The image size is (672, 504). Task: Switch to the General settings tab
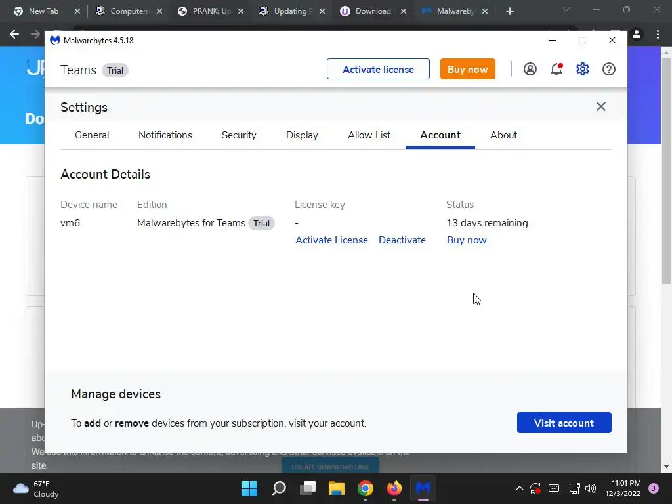tap(92, 135)
